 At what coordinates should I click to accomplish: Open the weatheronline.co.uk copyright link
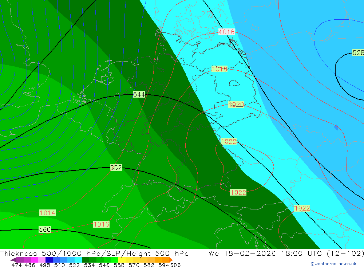tap(333, 264)
